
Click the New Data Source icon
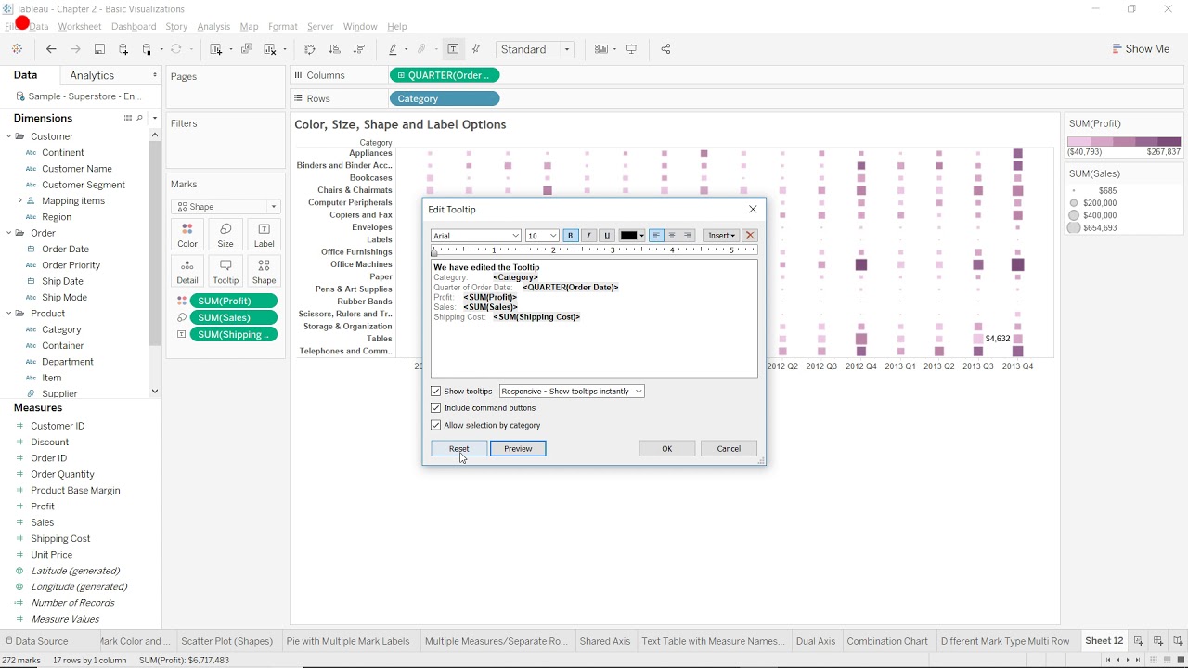(123, 49)
